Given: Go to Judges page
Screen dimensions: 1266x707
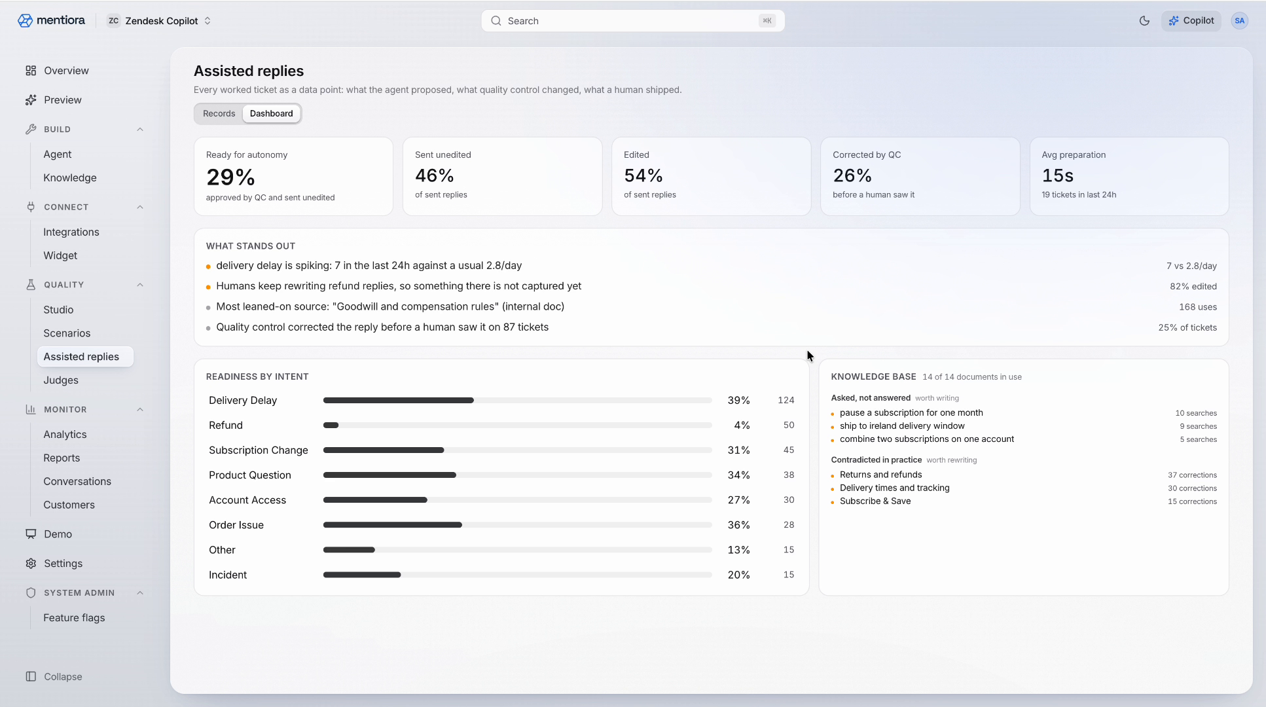Looking at the screenshot, I should point(61,380).
